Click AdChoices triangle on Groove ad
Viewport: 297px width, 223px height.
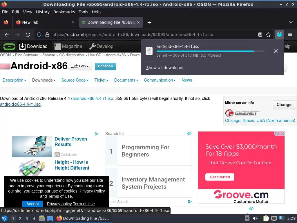click(277, 134)
